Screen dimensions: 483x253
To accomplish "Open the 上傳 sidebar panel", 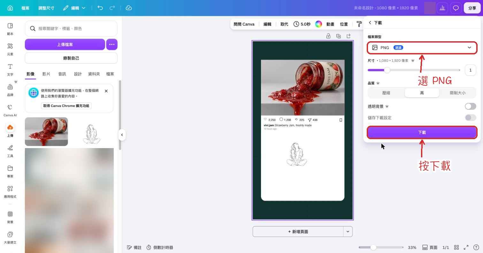I will pos(10,130).
